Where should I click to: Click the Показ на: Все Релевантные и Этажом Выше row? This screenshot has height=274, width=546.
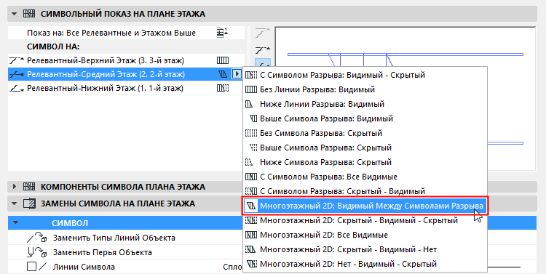click(x=126, y=33)
